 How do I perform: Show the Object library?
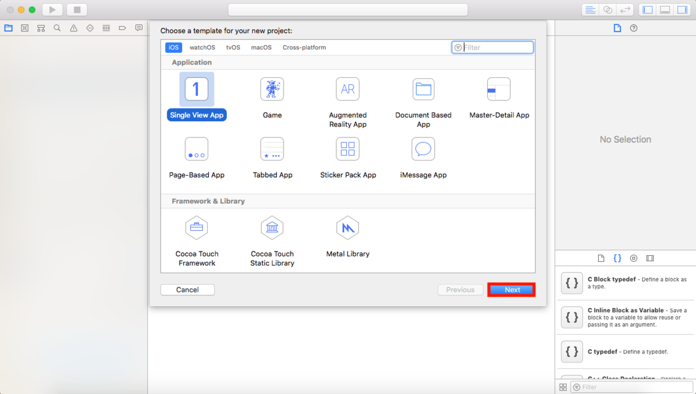point(633,258)
